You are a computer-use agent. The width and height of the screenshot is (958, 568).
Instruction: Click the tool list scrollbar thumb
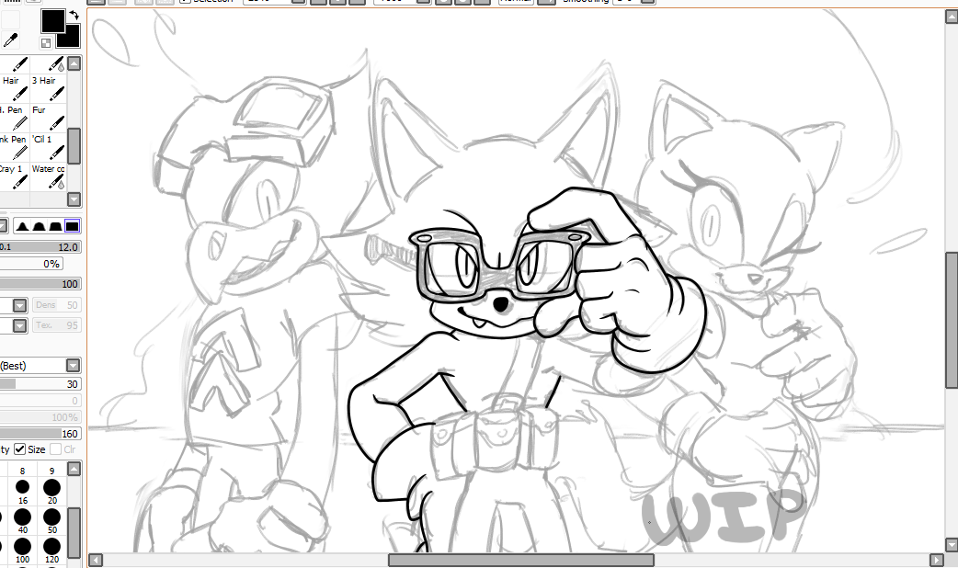click(74, 146)
